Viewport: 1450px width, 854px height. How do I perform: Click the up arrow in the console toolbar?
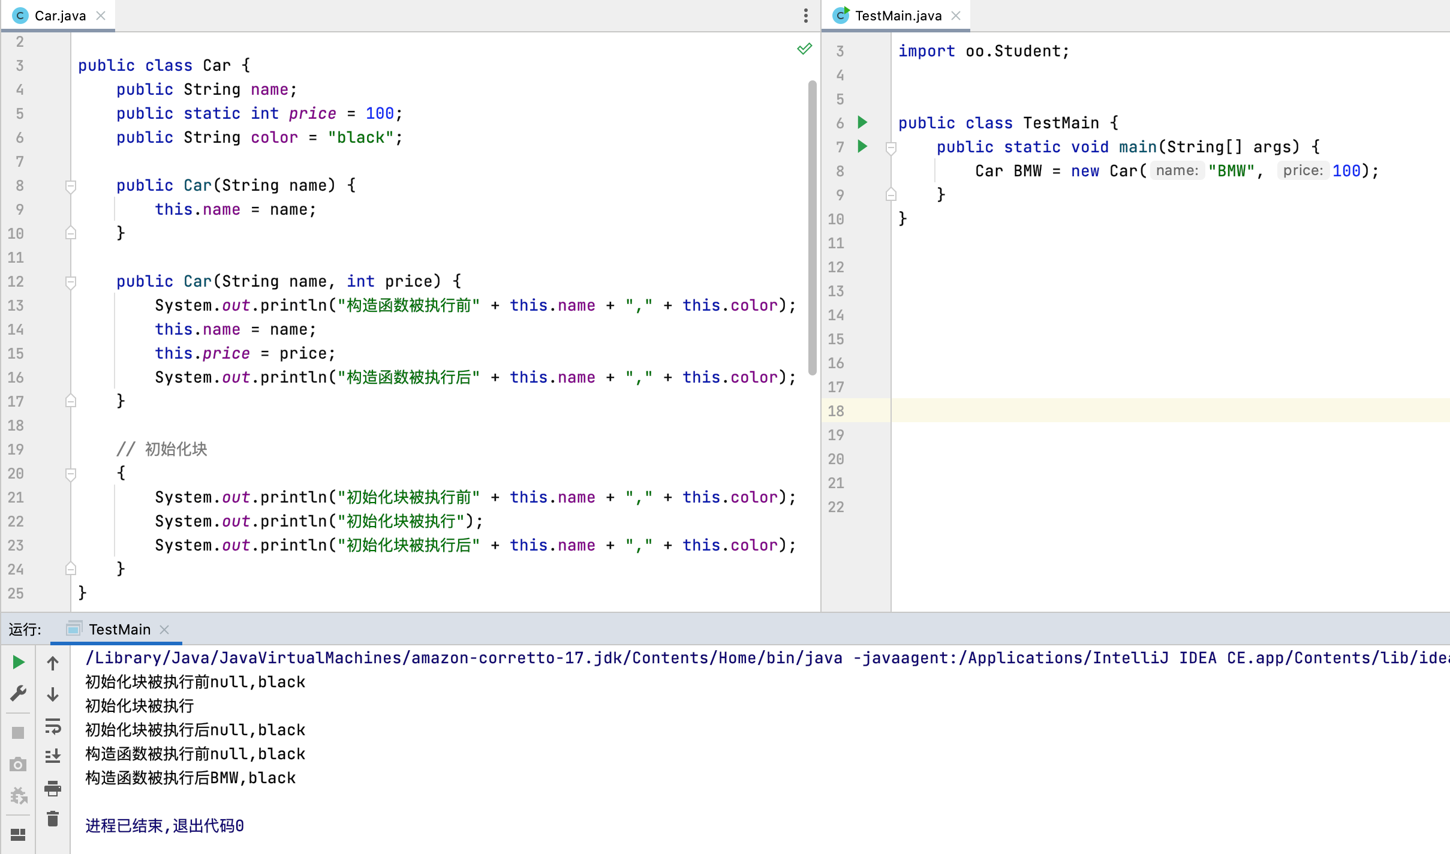click(x=53, y=663)
